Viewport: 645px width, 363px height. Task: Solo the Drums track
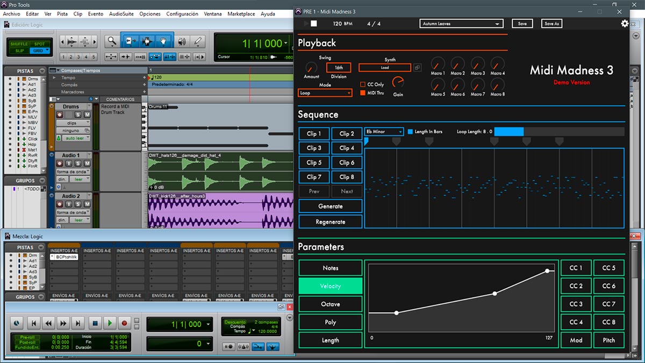pos(78,115)
